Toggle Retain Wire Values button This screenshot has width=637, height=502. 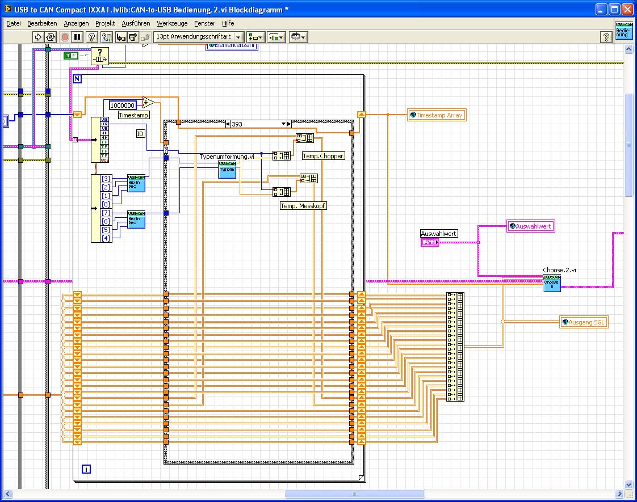106,37
